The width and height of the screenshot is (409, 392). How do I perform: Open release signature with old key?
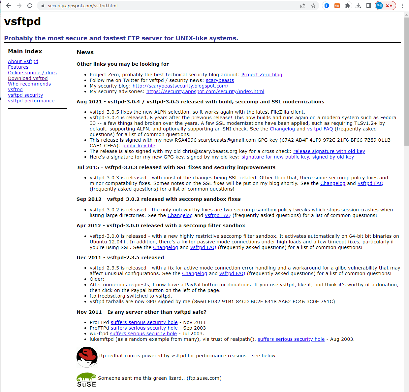point(329,151)
